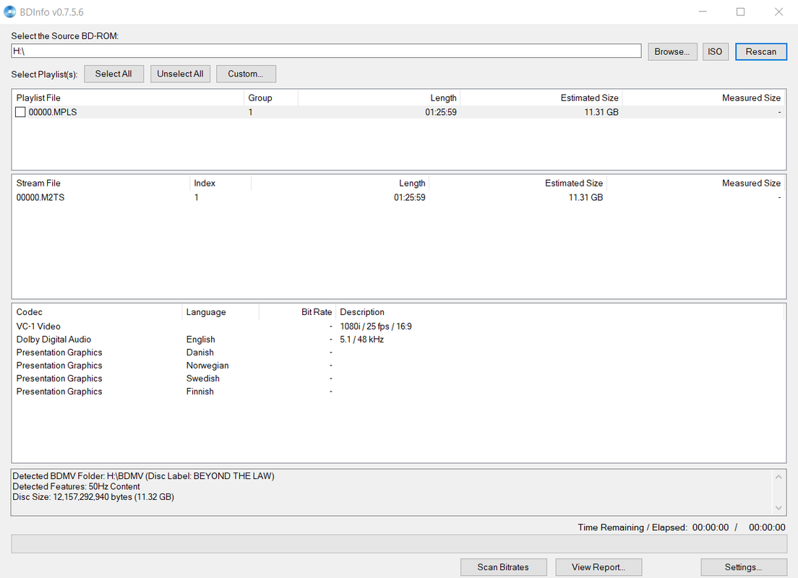
Task: Click the Browse... button
Action: tap(672, 51)
